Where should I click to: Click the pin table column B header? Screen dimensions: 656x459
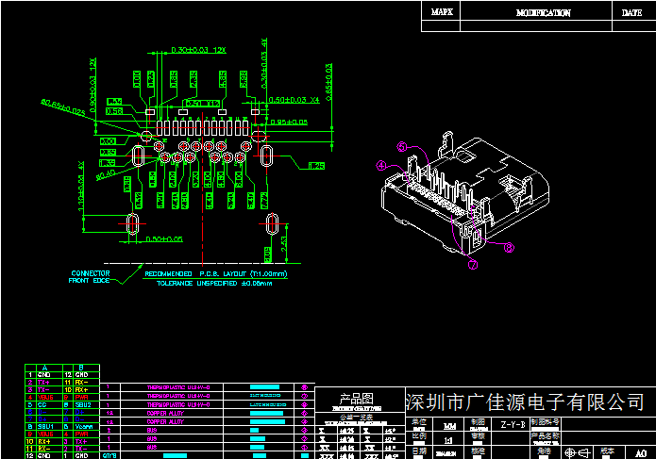81,368
